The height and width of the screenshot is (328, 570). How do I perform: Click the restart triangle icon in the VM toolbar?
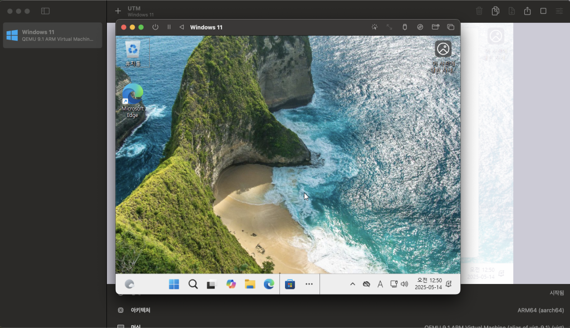(x=181, y=27)
